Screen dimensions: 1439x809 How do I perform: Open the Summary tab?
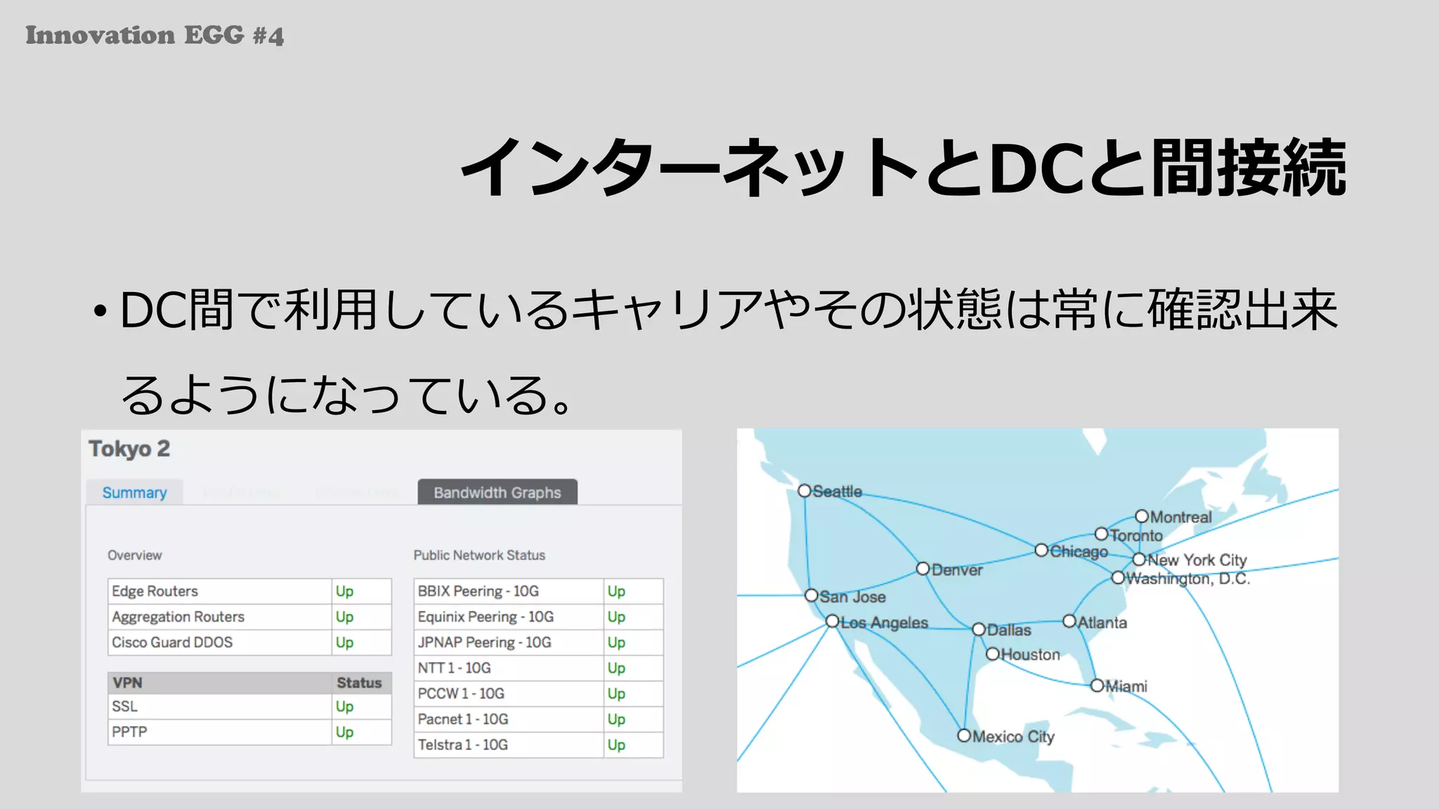[134, 492]
